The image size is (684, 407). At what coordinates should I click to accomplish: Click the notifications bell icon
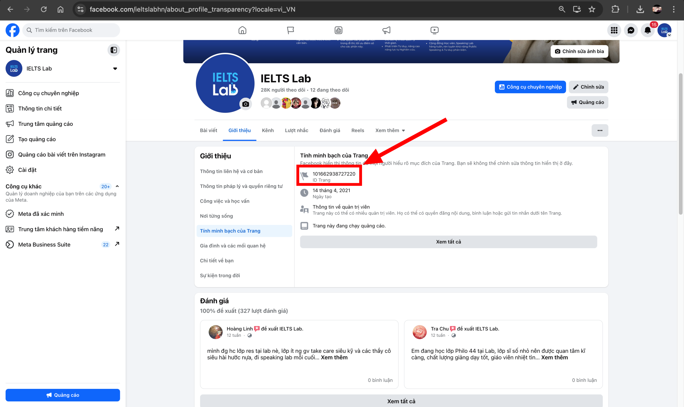[647, 30]
